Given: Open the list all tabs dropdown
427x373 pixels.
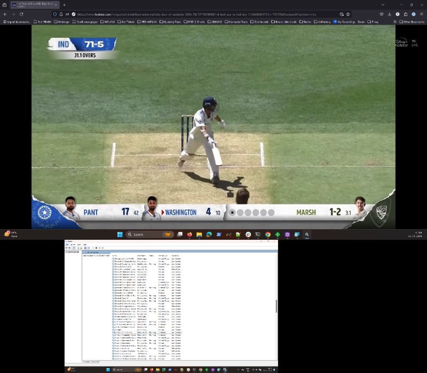Looking at the screenshot, I should coord(382,5).
